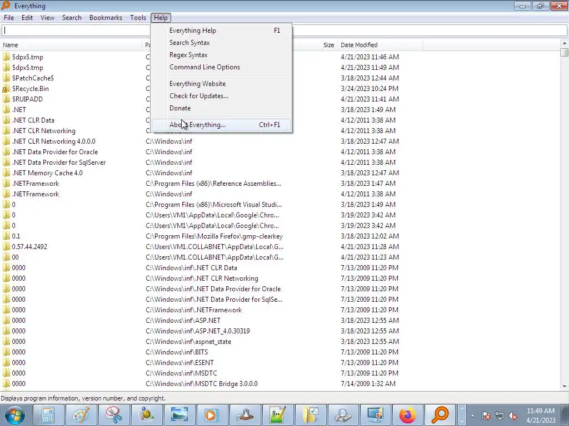Screen dimensions: 569x426
Task: Click the Everything app icon in title bar
Action: click(x=6, y=6)
